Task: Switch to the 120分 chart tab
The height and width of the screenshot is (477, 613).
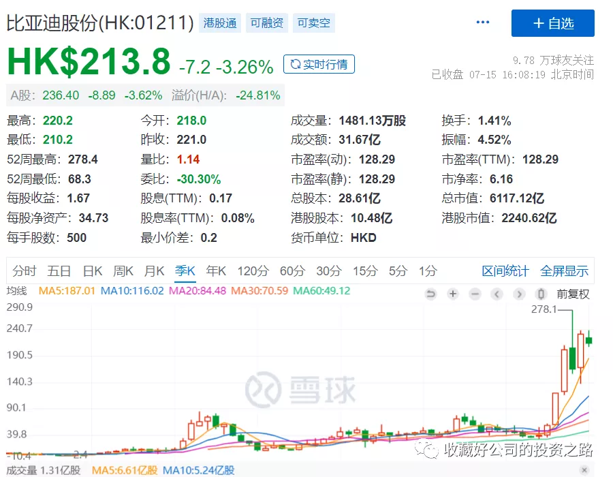Action: point(253,271)
